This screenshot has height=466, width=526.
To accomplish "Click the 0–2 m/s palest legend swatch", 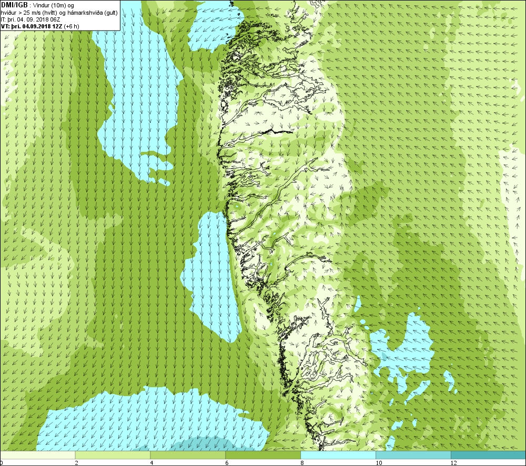I will click(37, 455).
